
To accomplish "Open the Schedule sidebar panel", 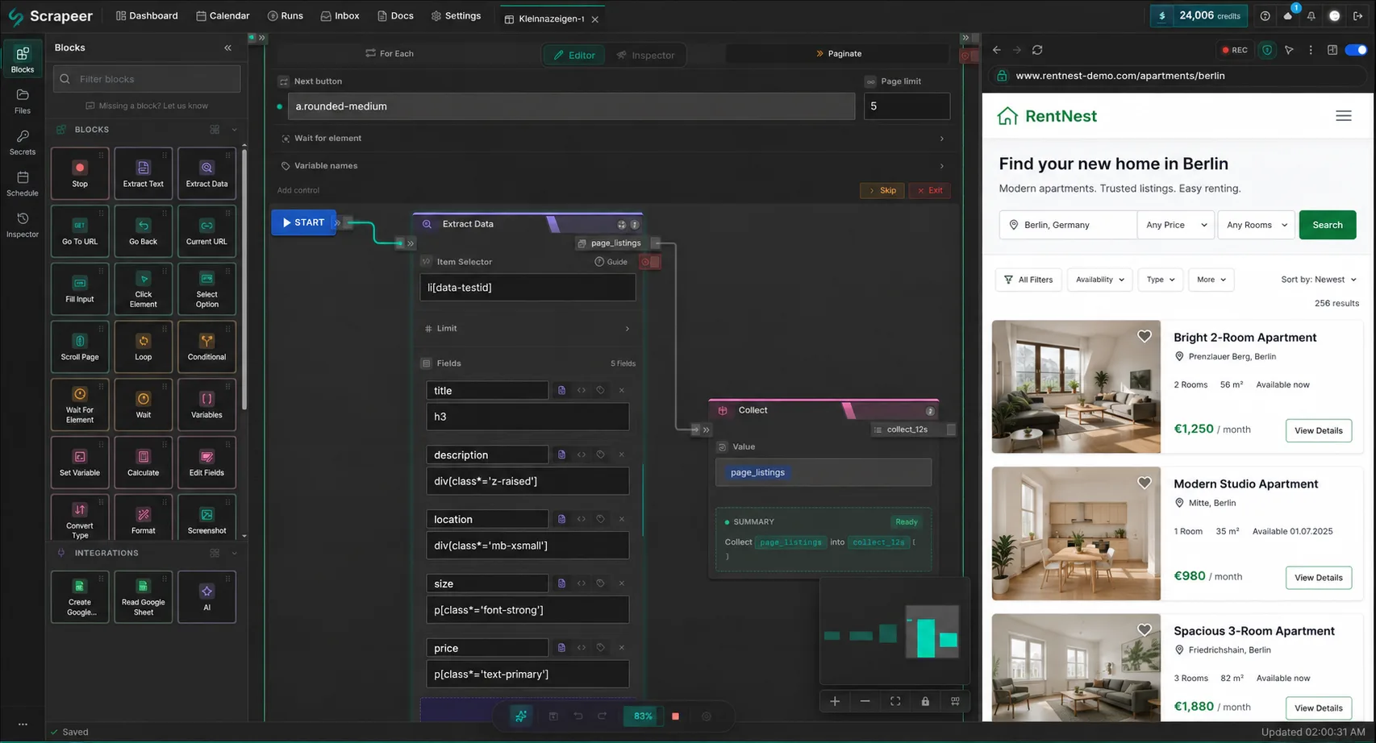I will [x=23, y=184].
